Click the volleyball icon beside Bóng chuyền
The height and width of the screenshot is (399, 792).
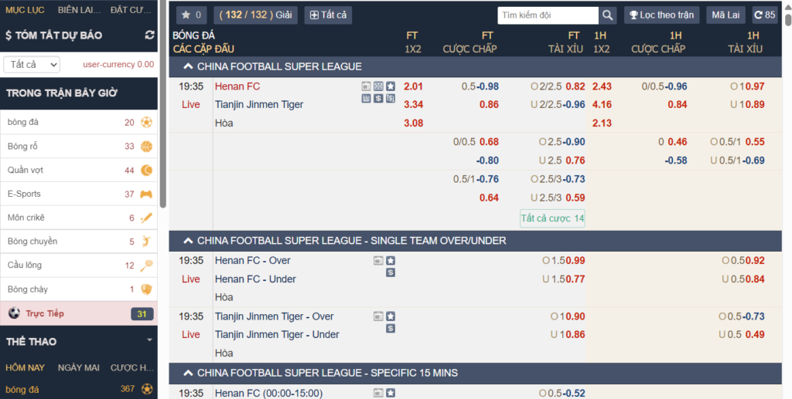pyautogui.click(x=146, y=242)
